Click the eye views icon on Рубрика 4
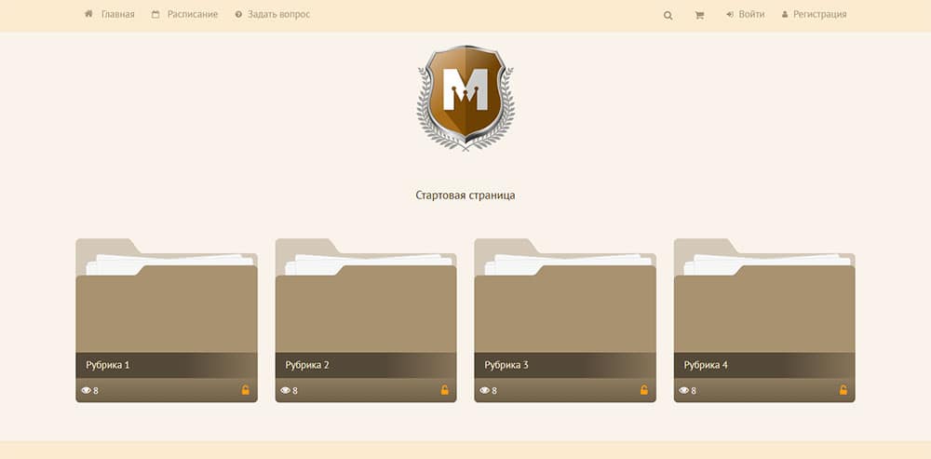This screenshot has width=931, height=459. pyautogui.click(x=683, y=391)
